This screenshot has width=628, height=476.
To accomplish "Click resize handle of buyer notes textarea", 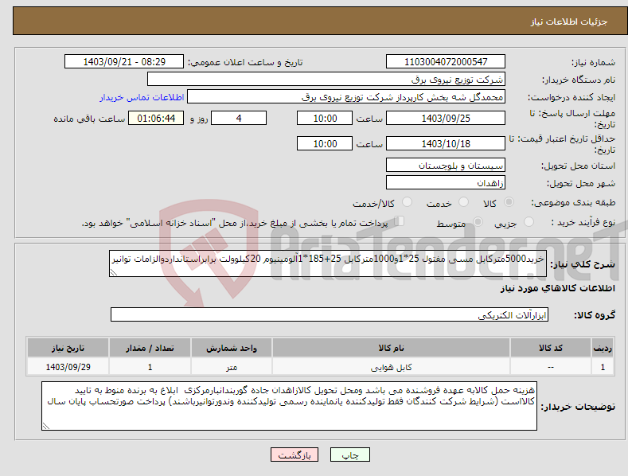I will [46, 426].
